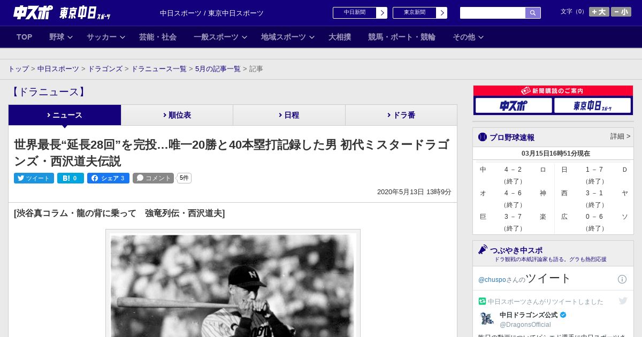Increase text size with 大 button
The image size is (642, 337).
pos(599,12)
